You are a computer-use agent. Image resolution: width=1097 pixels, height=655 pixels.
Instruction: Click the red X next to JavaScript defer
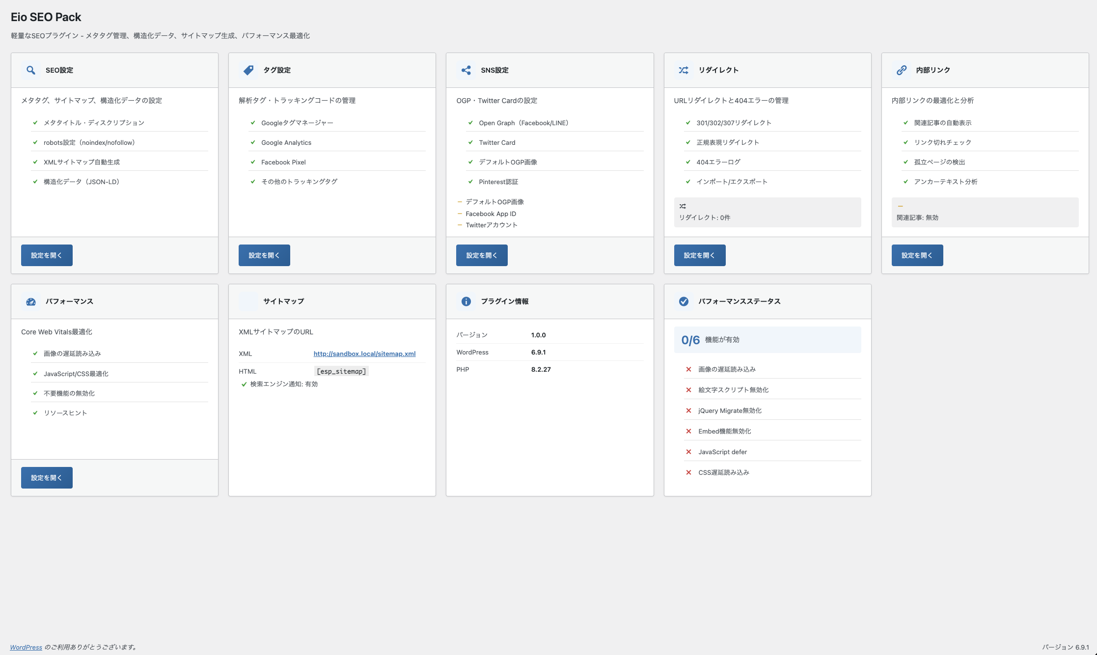pos(689,451)
